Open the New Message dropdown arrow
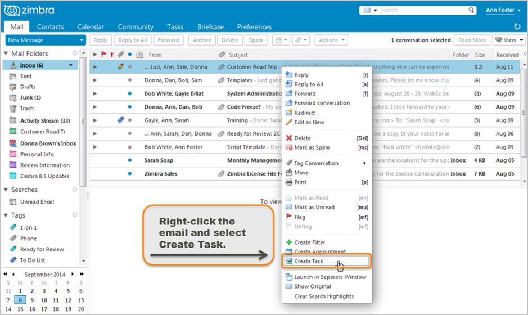 click(81, 40)
